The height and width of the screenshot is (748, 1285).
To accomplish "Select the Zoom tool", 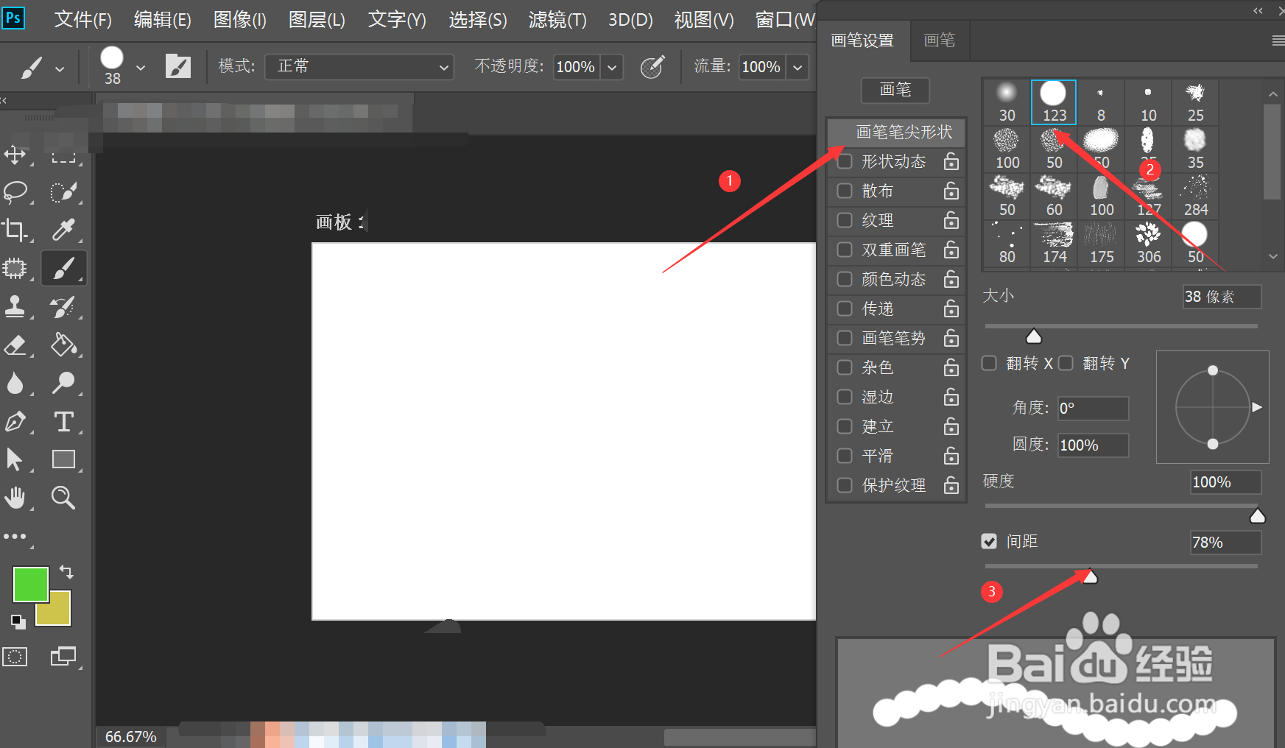I will [x=64, y=498].
